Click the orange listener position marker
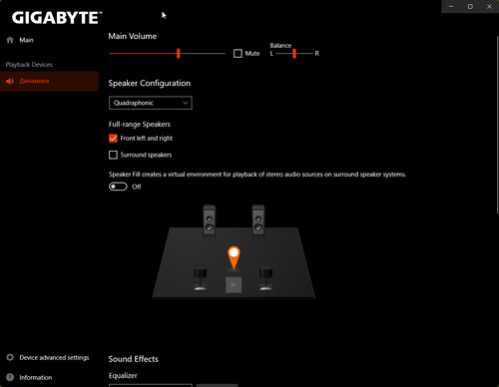Image resolution: width=499 pixels, height=387 pixels. coord(234,257)
